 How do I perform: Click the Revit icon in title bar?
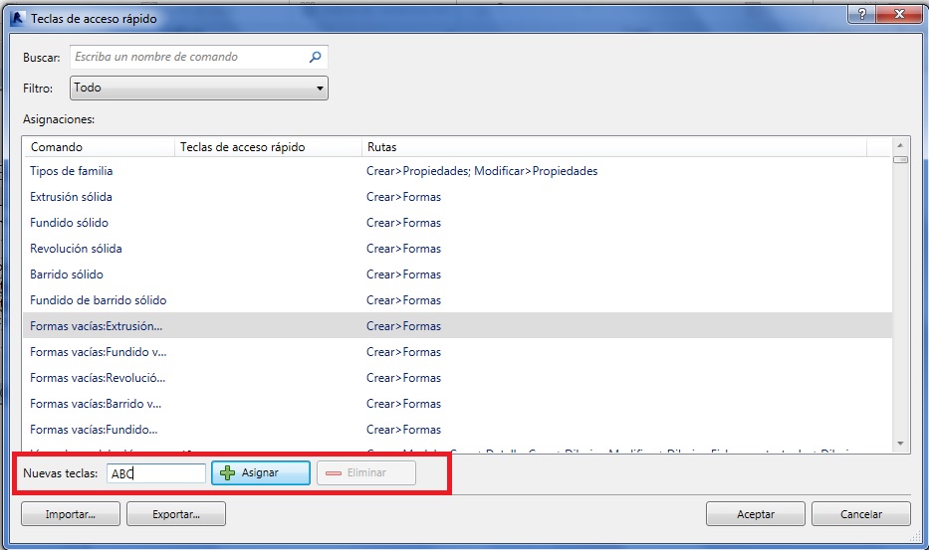tap(16, 18)
